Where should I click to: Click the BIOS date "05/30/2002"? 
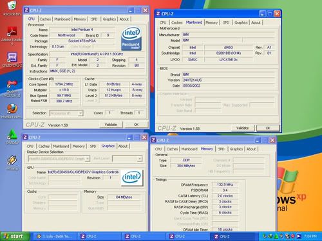click(228, 85)
